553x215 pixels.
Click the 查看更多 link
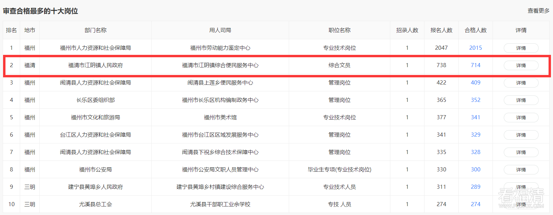[538, 11]
